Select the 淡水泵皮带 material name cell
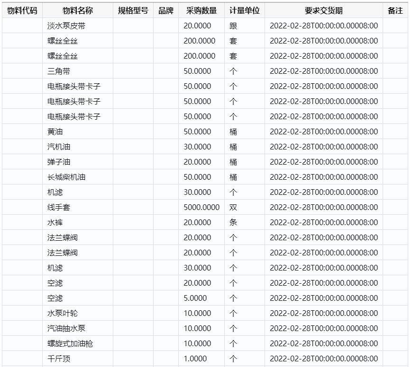The height and width of the screenshot is (367, 412). 78,26
